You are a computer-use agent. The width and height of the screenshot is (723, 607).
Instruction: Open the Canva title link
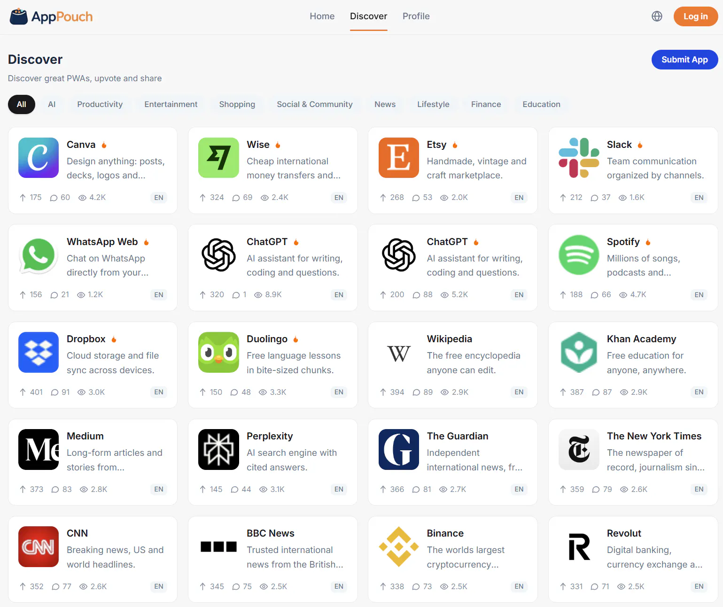(81, 145)
